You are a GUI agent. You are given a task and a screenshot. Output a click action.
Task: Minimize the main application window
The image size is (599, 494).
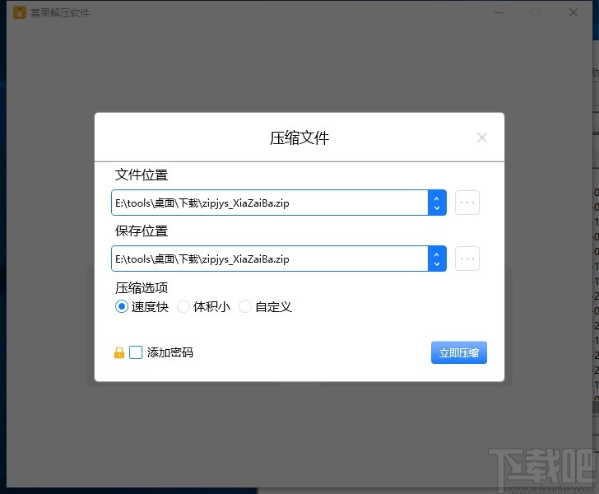(x=499, y=12)
